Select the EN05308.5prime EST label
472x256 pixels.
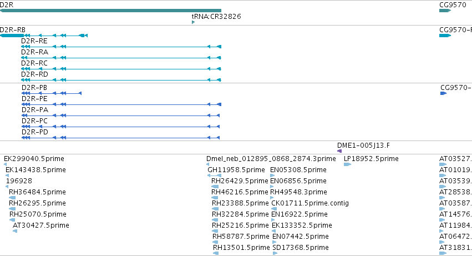coord(298,170)
